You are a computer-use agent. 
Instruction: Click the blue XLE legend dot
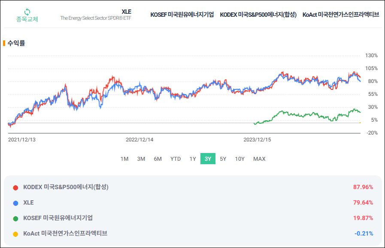point(15,203)
